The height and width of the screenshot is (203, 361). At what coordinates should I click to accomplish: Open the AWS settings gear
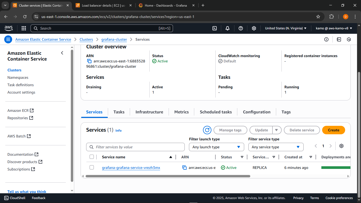(254, 28)
